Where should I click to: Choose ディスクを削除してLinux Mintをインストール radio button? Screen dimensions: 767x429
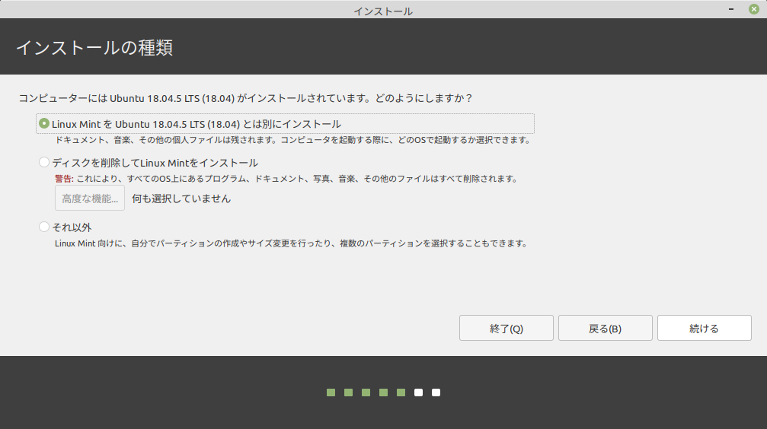44,162
